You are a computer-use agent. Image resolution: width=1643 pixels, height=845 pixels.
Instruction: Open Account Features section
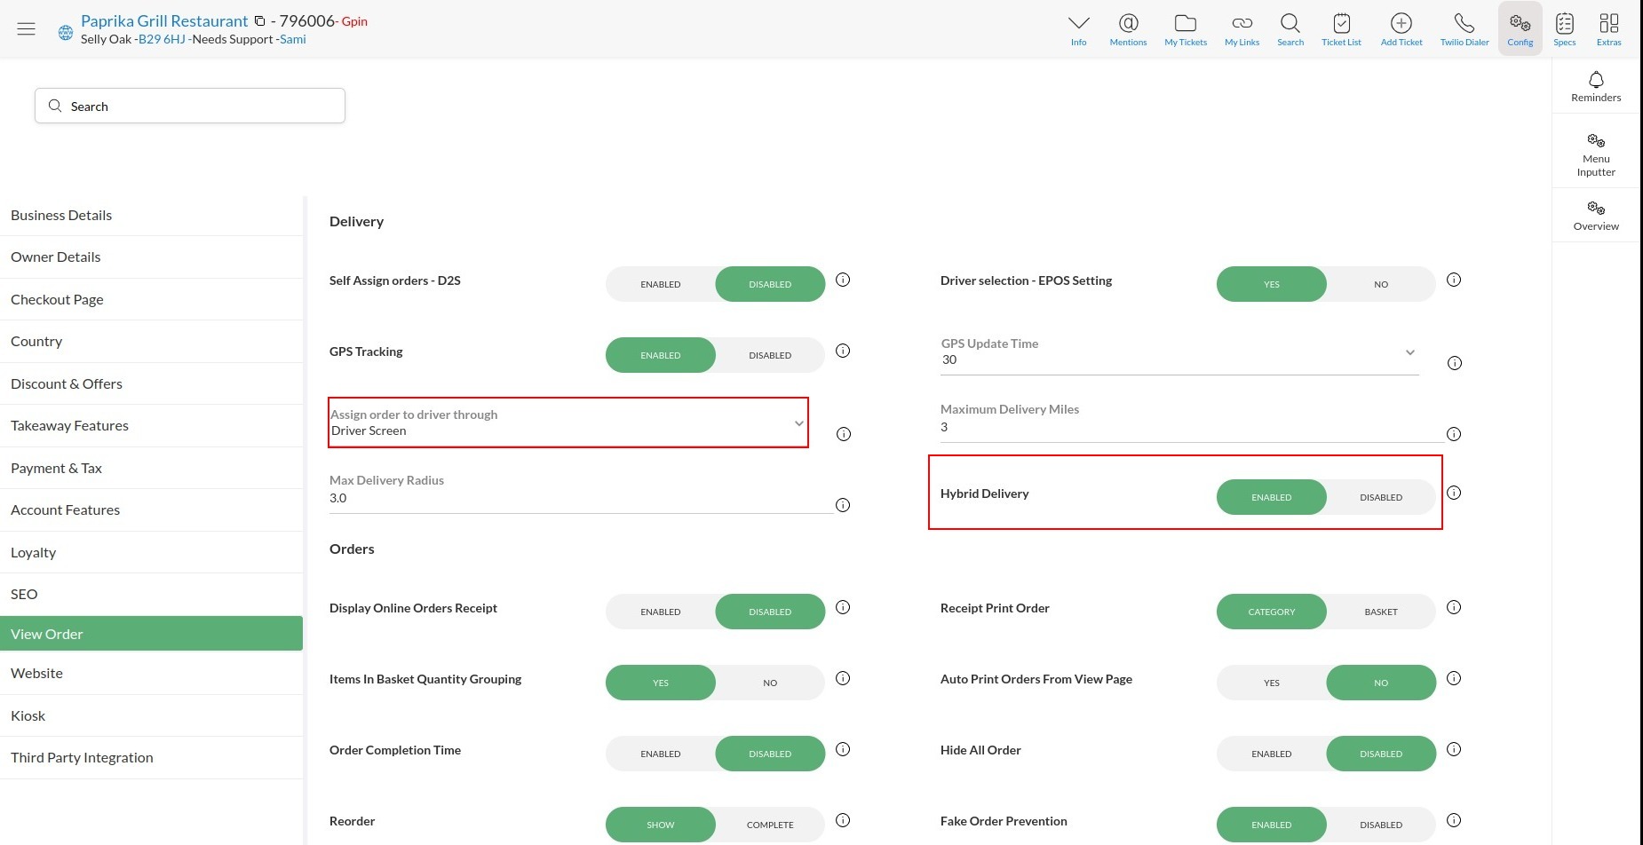[x=151, y=510]
